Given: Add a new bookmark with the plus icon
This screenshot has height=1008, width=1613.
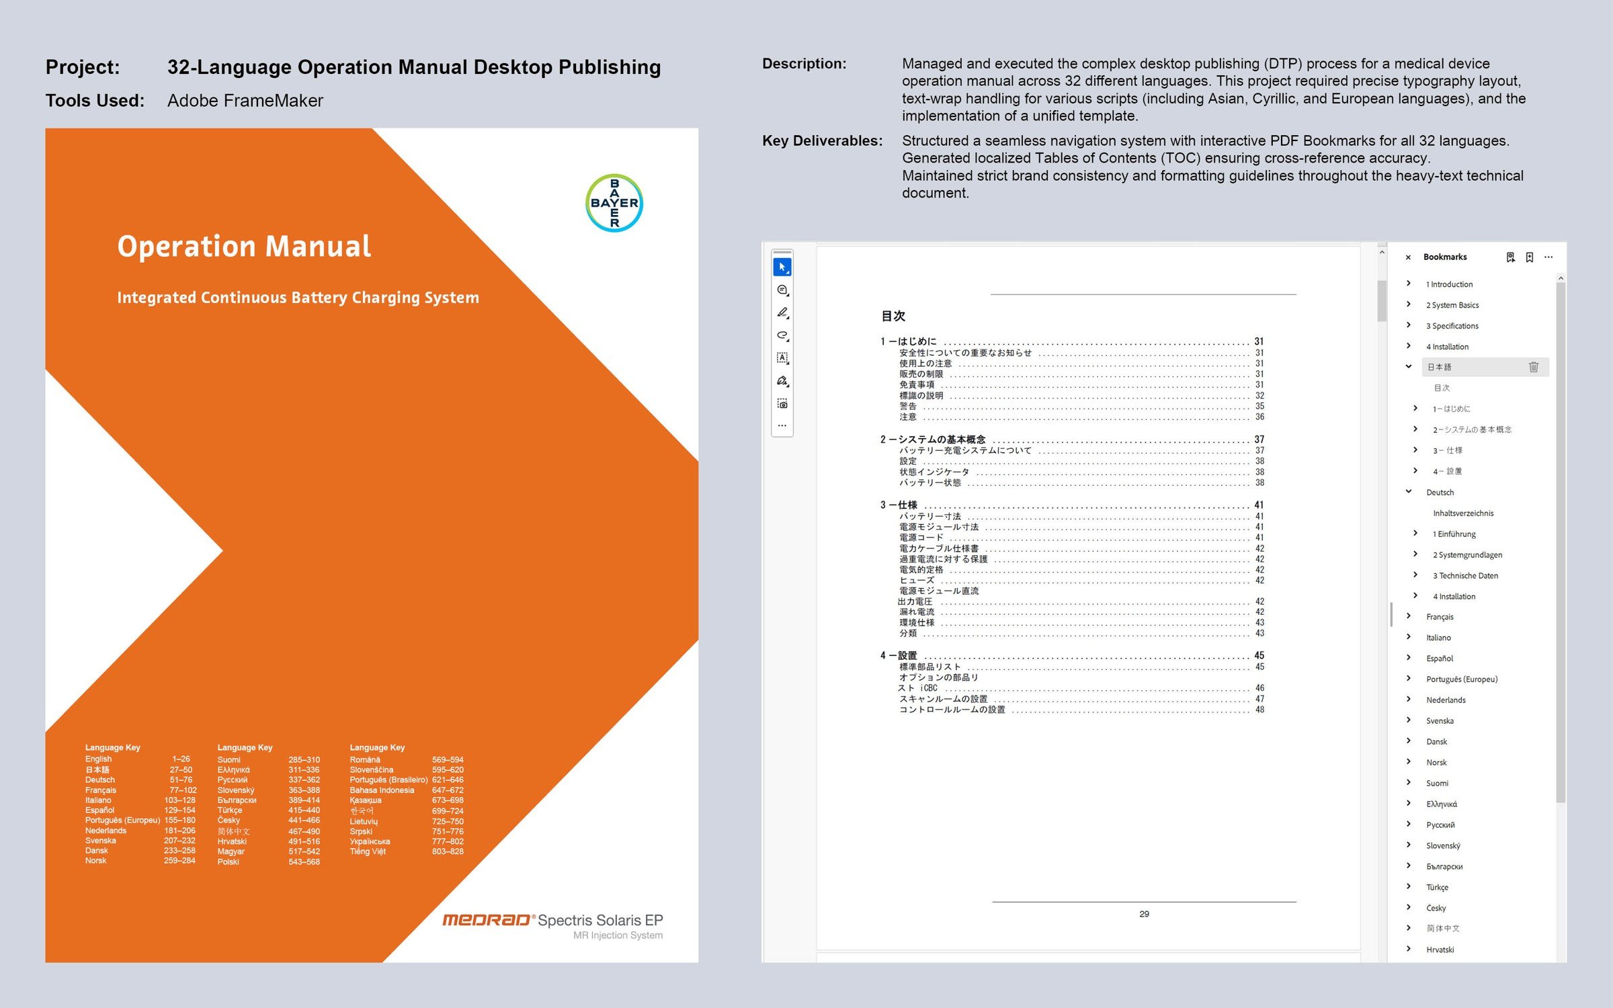Looking at the screenshot, I should tap(1530, 257).
